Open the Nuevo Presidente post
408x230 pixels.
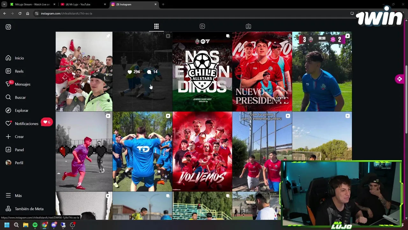262,72
